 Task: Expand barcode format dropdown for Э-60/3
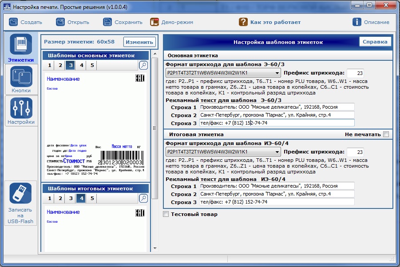coord(277,73)
